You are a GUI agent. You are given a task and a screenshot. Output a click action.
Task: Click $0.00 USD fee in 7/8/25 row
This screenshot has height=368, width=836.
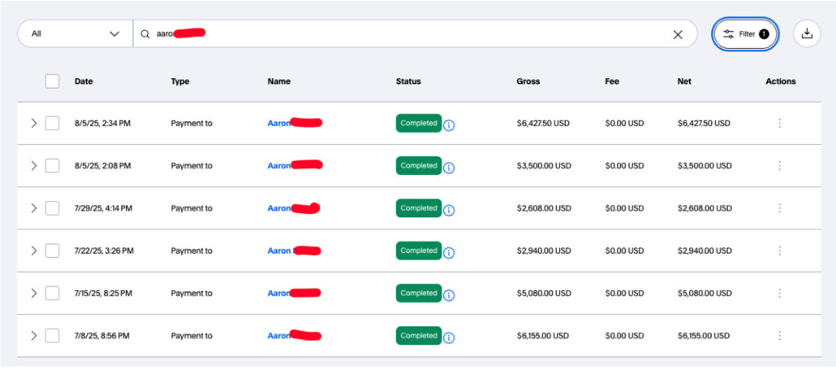(x=625, y=336)
